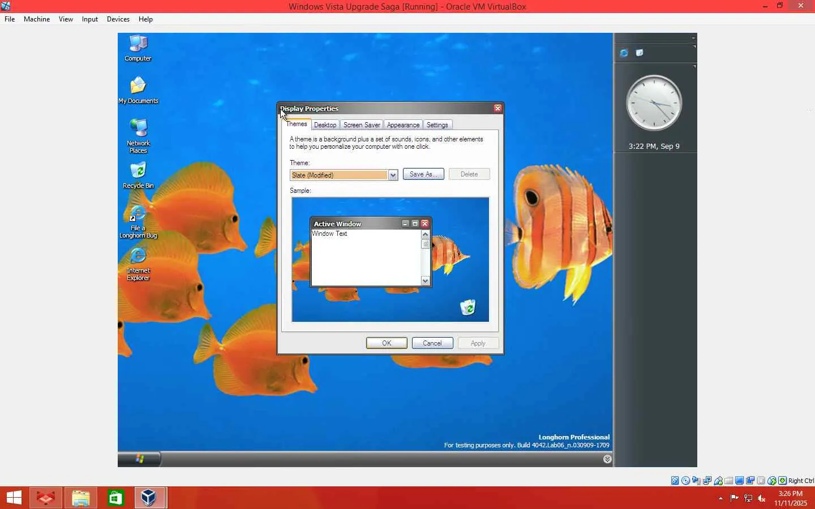
Task: Open the File menu in VirtualBox
Action: [x=10, y=19]
